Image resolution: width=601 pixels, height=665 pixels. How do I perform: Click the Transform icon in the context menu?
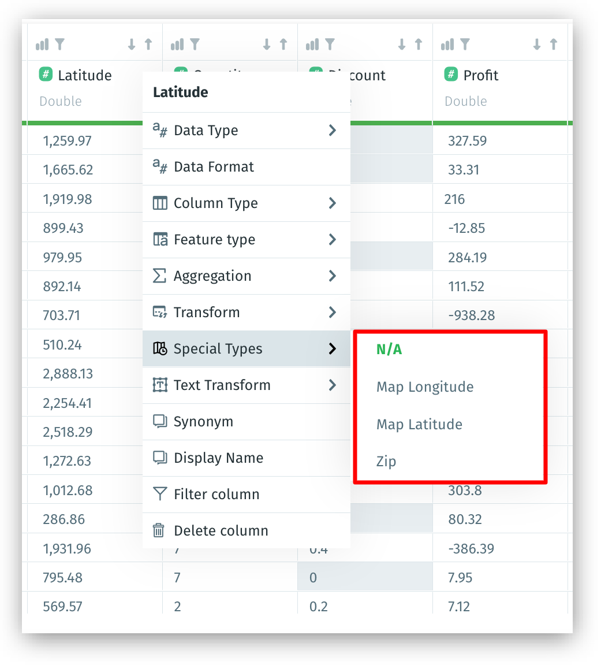coord(159,312)
